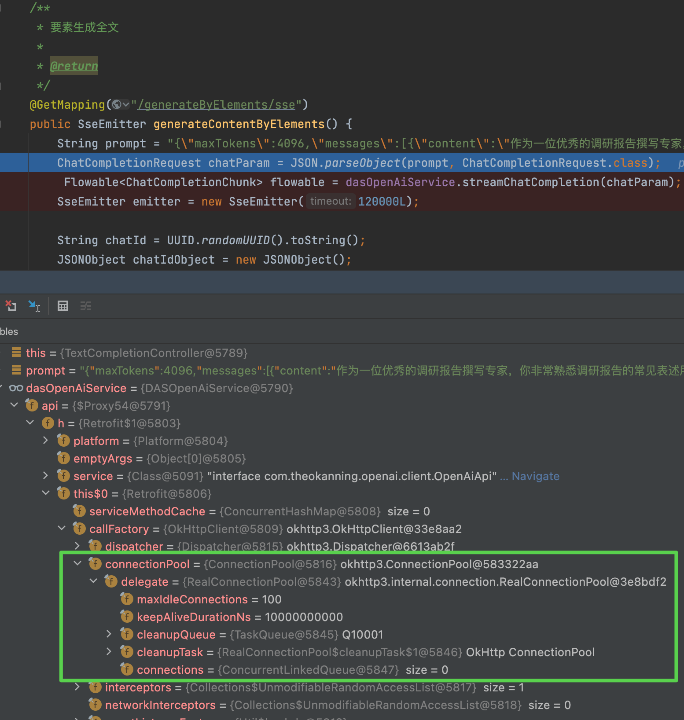Collapse the callFactory OkHttpClient node
This screenshot has width=684, height=720.
[x=62, y=528]
